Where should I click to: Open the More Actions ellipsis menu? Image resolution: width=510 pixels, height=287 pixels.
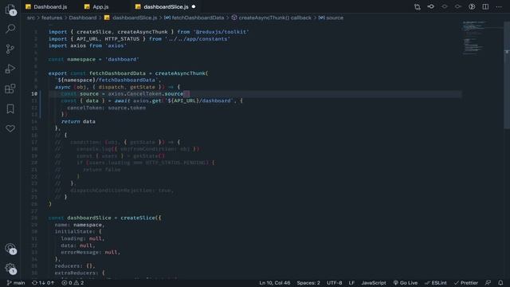(x=499, y=6)
